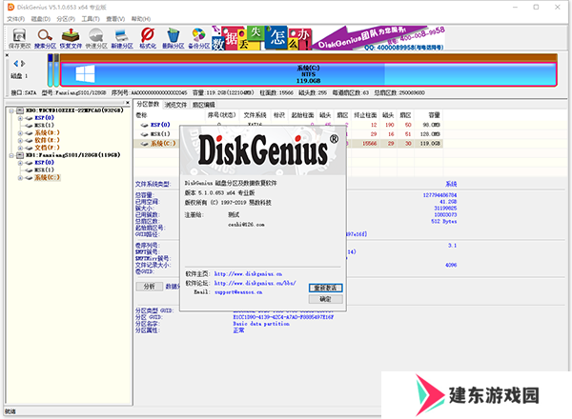Open the 查看(V) menu
The width and height of the screenshot is (572, 419).
pyautogui.click(x=115, y=19)
